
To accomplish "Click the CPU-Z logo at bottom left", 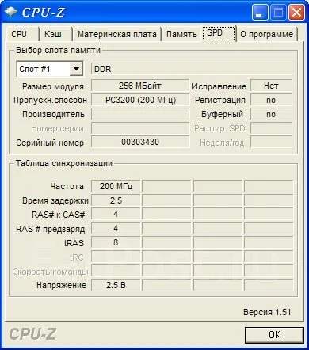I will click(32, 334).
